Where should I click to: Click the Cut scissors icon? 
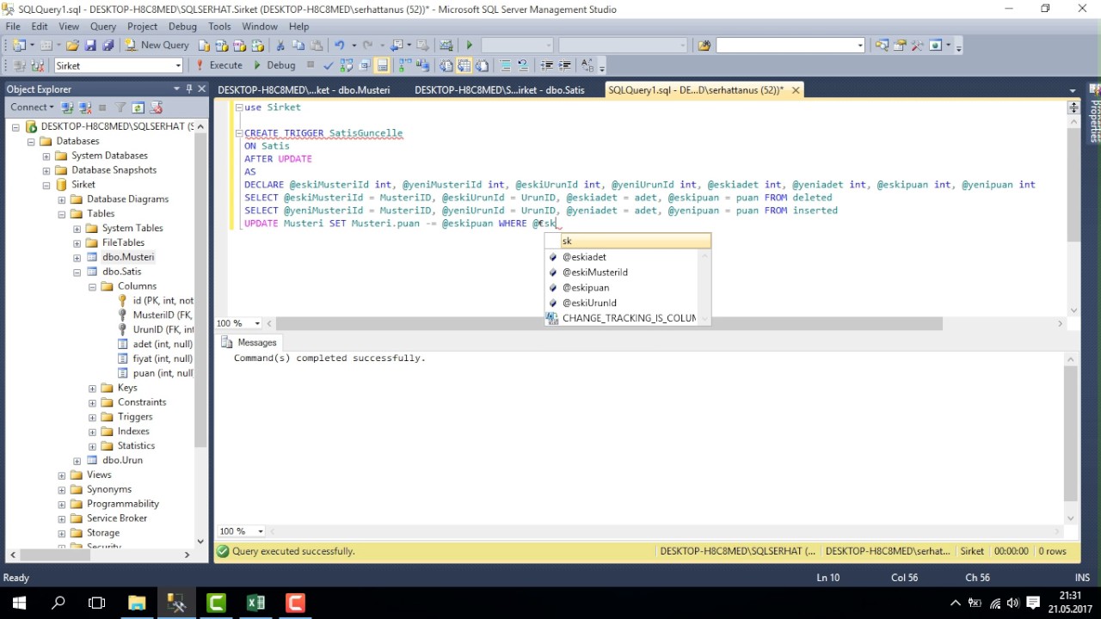pos(280,45)
